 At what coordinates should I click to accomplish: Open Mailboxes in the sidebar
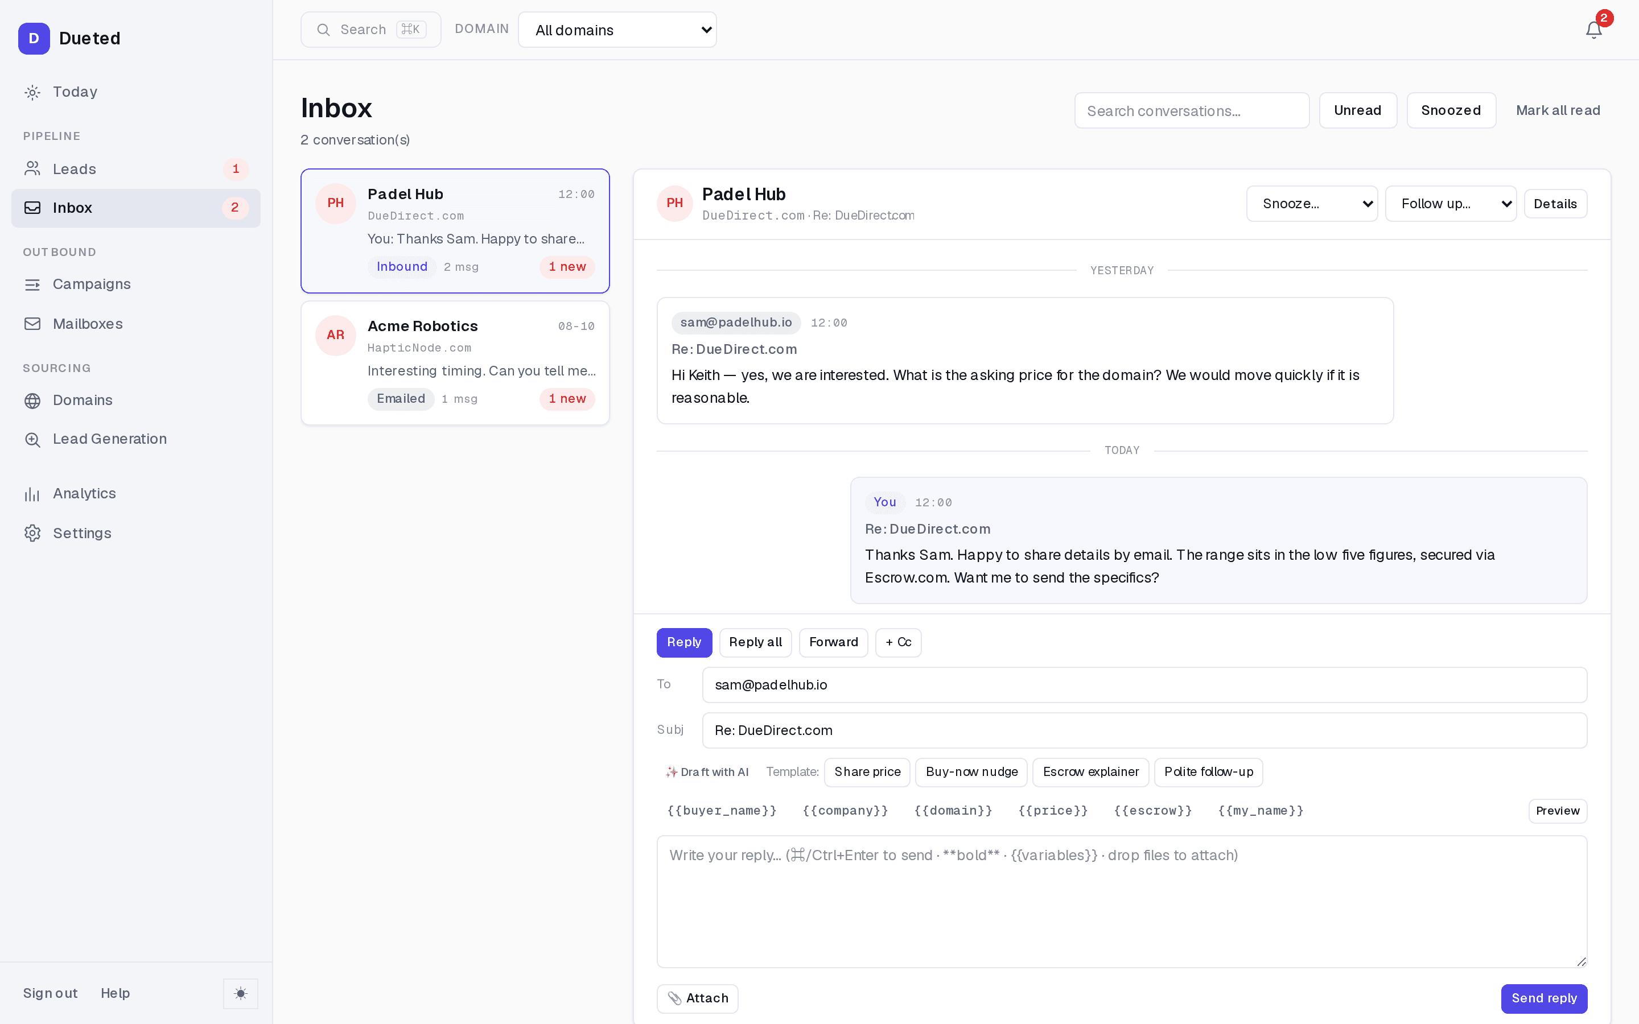coord(135,324)
